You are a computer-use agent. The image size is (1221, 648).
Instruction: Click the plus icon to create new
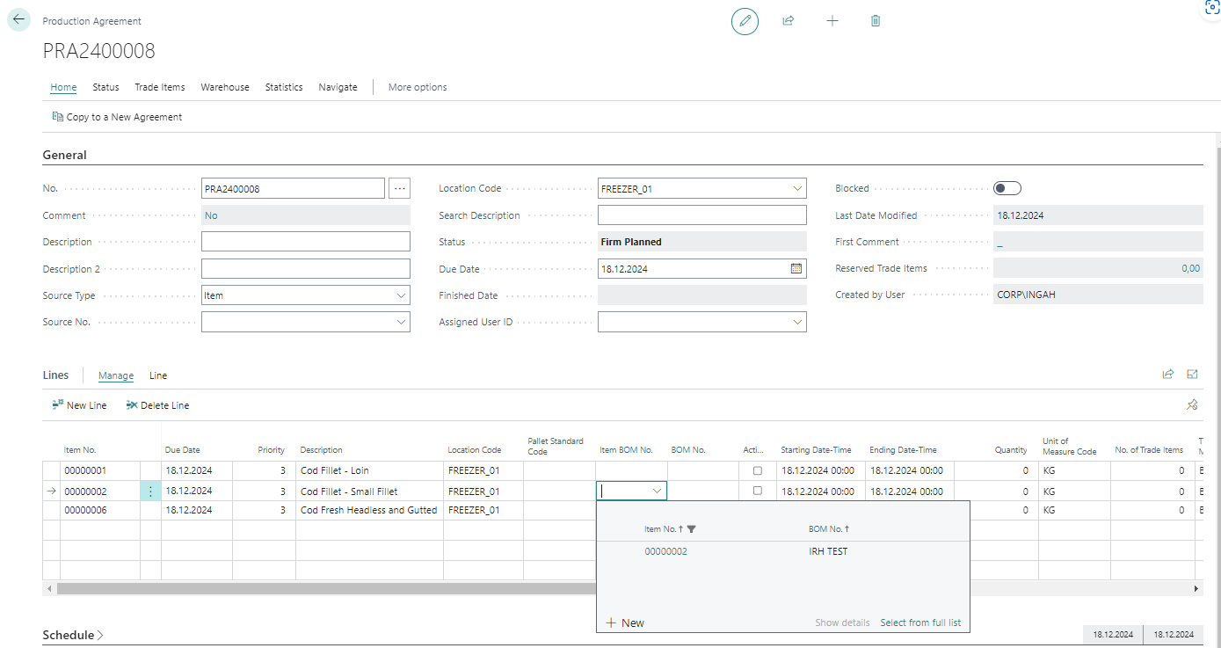(832, 20)
